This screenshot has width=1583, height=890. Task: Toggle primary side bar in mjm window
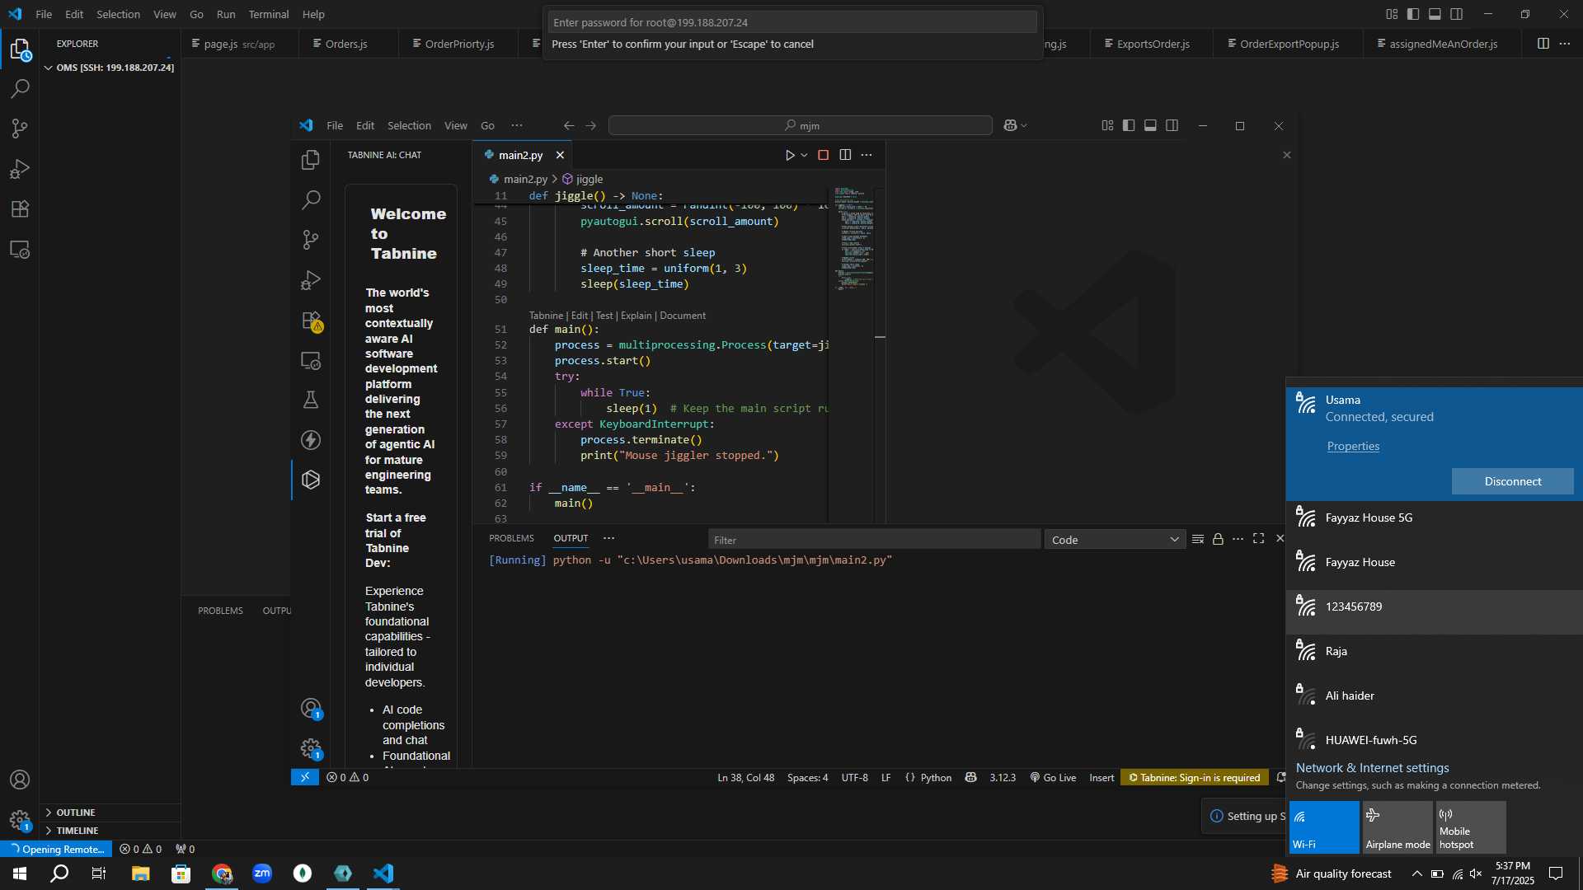[1129, 125]
